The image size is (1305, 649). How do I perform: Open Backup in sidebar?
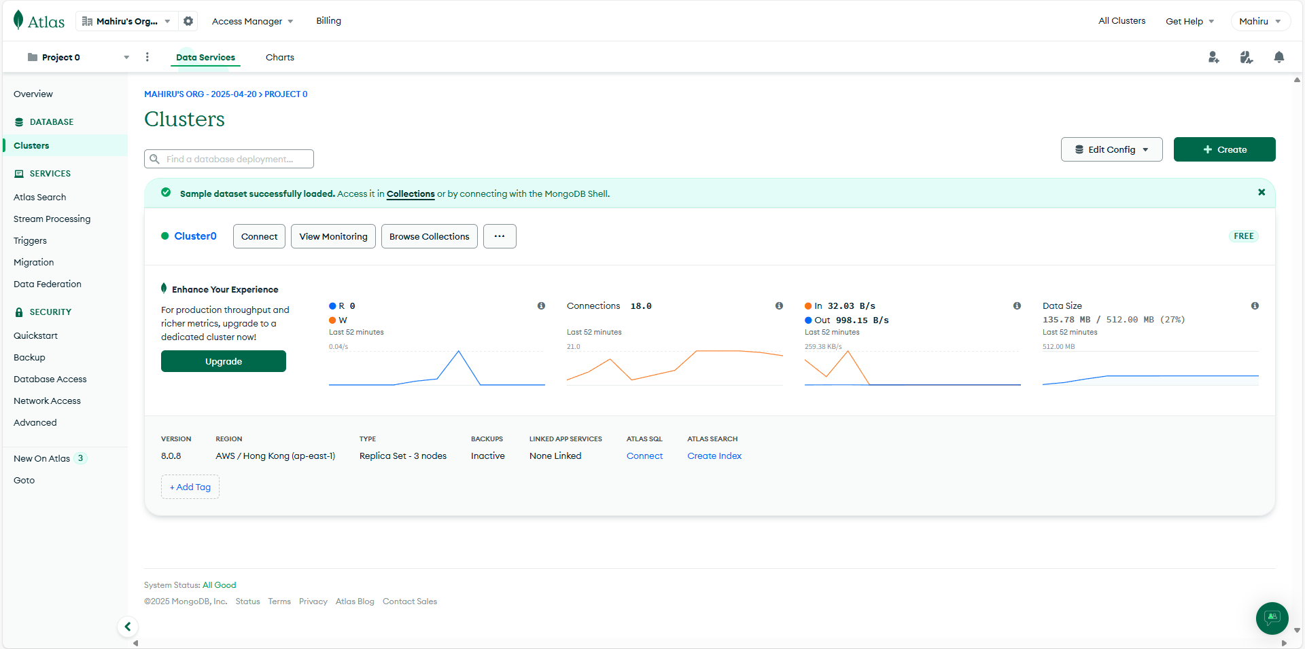[x=29, y=357]
